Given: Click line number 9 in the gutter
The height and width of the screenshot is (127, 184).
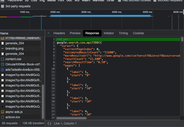Looking at the screenshot, I should (x=54, y=65).
